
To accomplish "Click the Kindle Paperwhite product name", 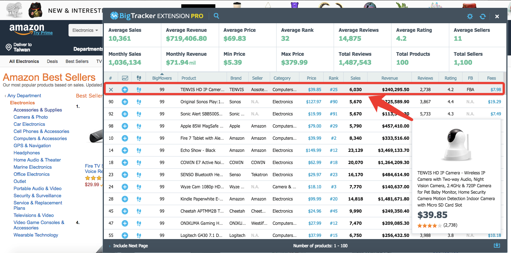I will (202, 199).
